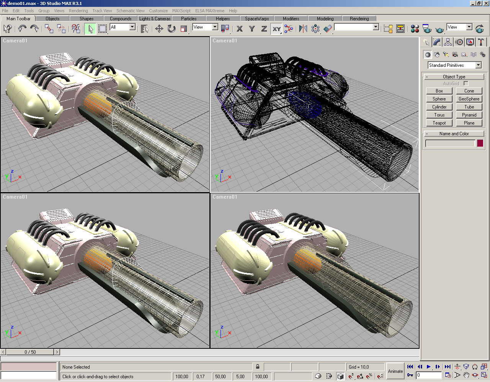Enable the AutoGrid checkbox
The image size is (490, 382).
pyautogui.click(x=466, y=83)
